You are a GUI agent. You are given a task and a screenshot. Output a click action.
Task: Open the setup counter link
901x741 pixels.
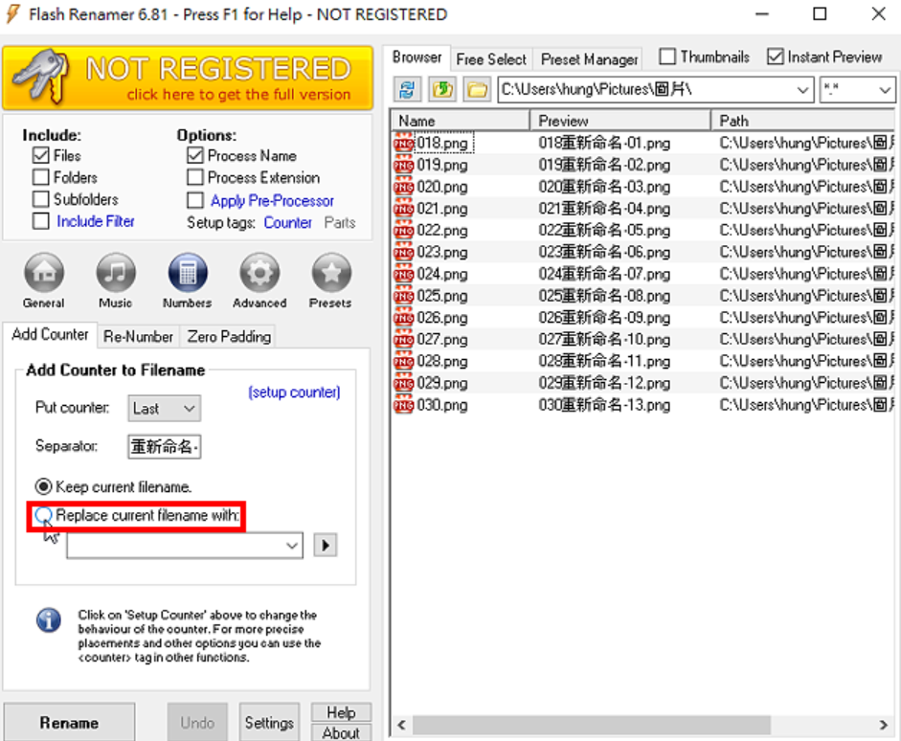(294, 393)
